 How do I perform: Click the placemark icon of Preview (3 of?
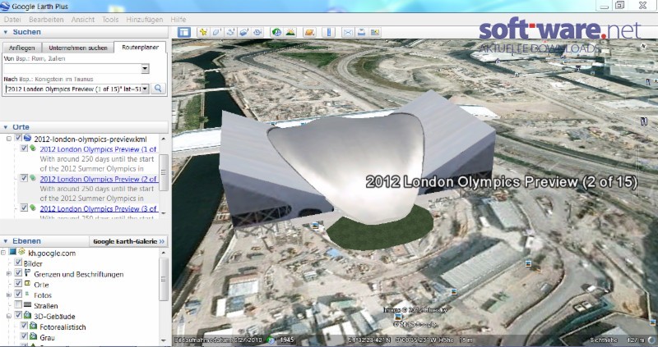pos(33,208)
